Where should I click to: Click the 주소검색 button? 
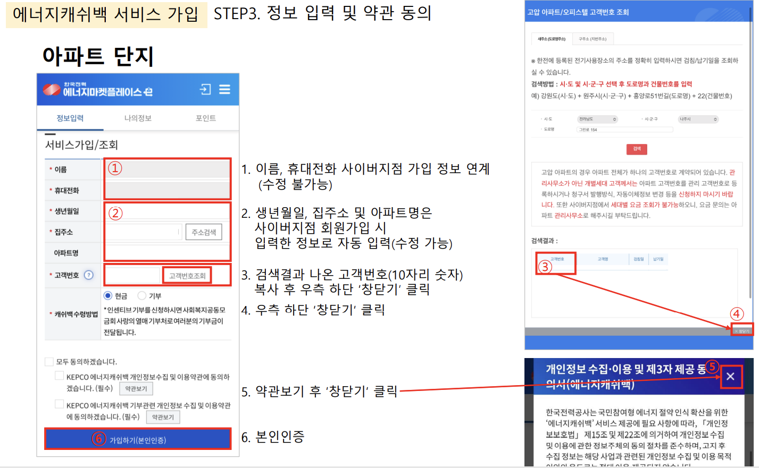point(204,232)
